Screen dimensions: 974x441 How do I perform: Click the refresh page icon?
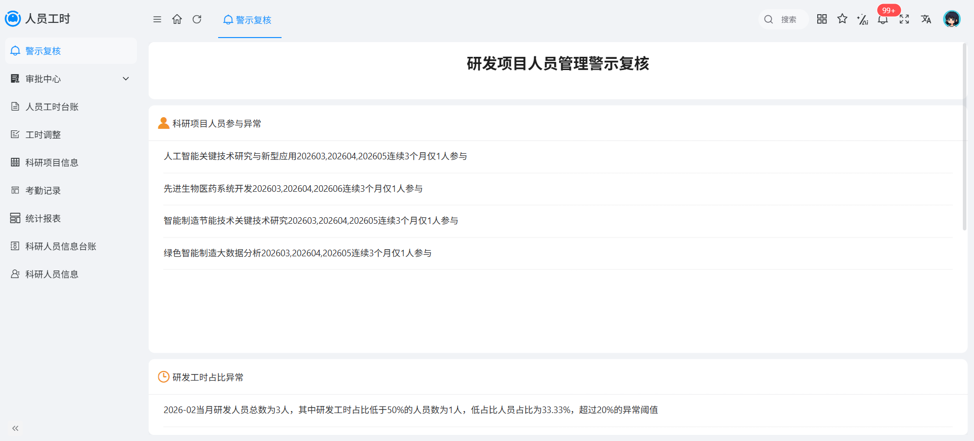(197, 19)
